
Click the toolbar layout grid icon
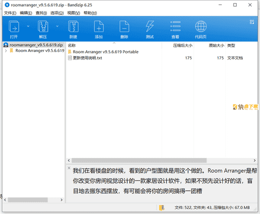click(252, 22)
